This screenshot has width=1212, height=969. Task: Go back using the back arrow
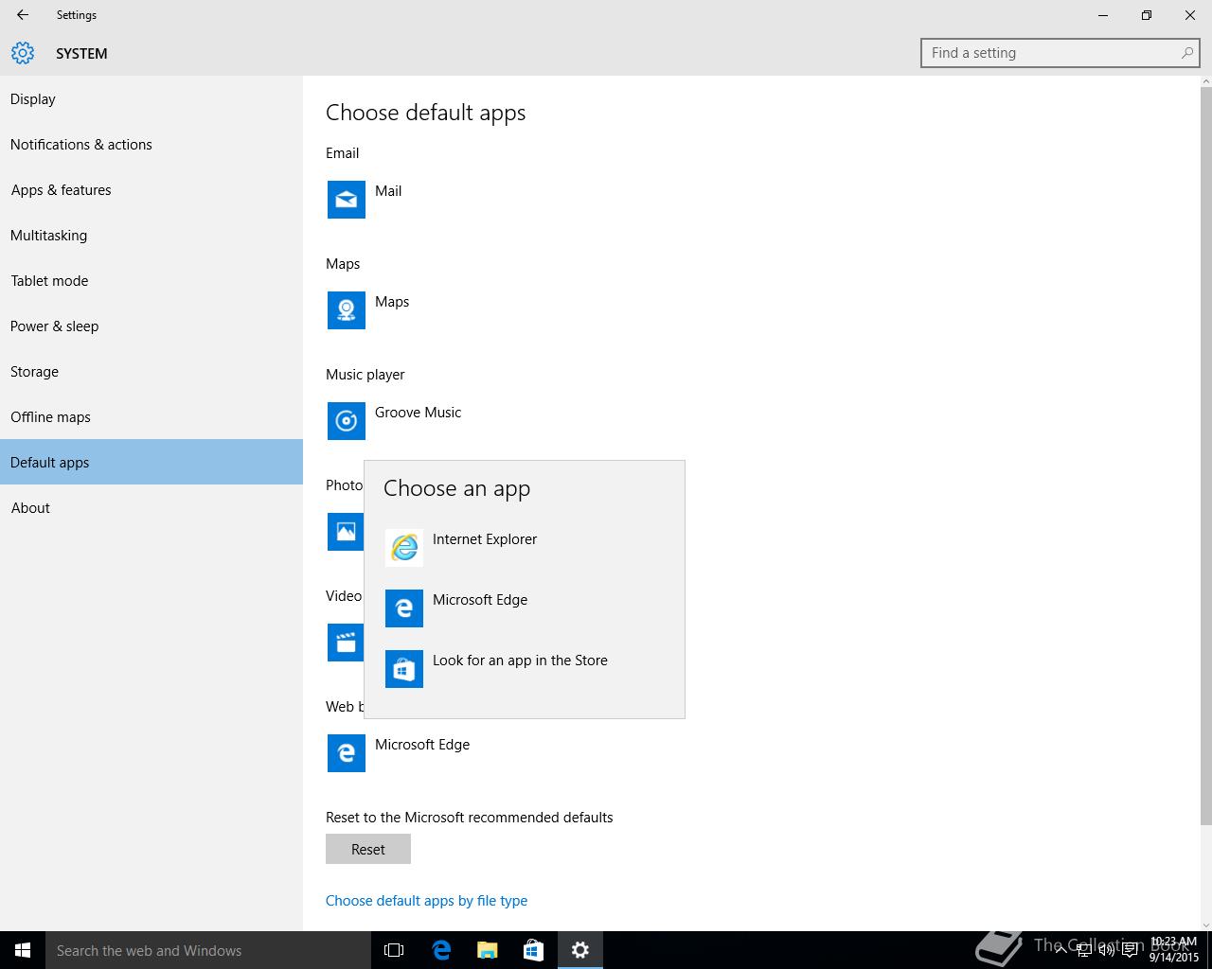click(23, 15)
